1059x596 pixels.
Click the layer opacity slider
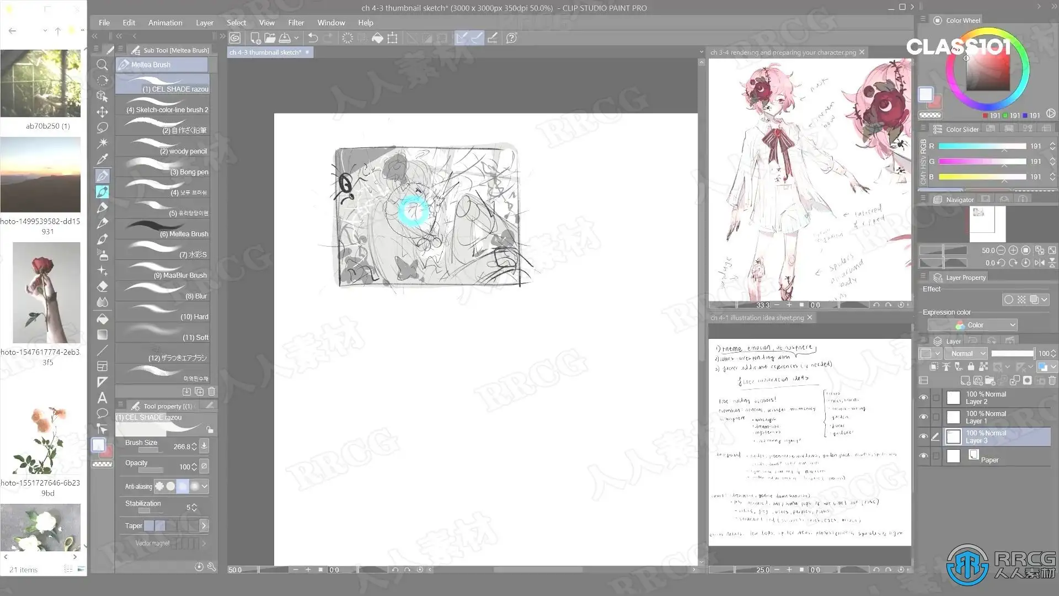point(1012,353)
